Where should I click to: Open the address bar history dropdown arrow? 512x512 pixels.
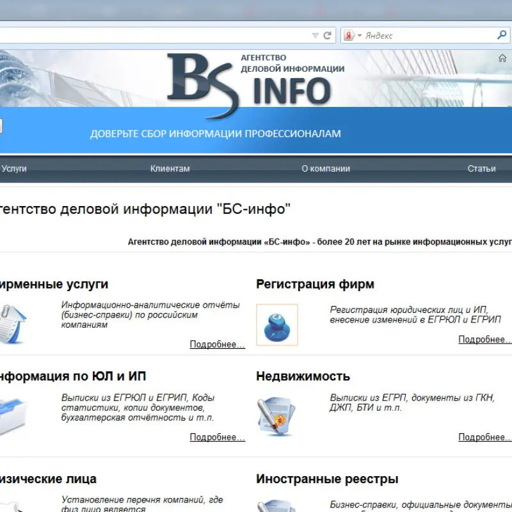[x=315, y=36]
